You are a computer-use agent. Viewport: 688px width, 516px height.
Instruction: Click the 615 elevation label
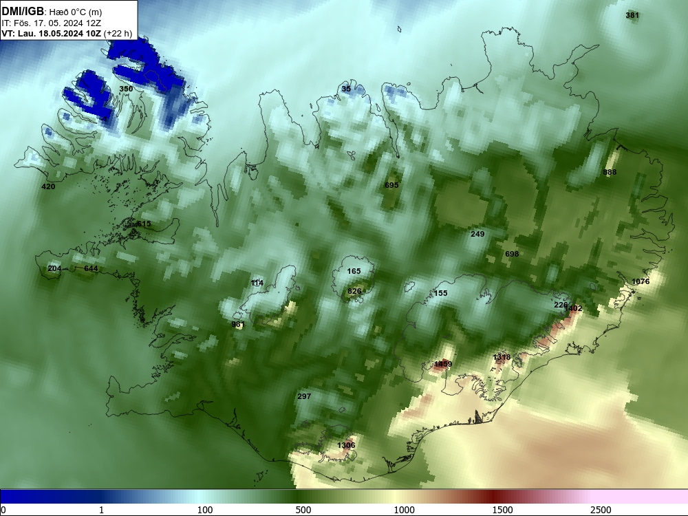(x=144, y=224)
